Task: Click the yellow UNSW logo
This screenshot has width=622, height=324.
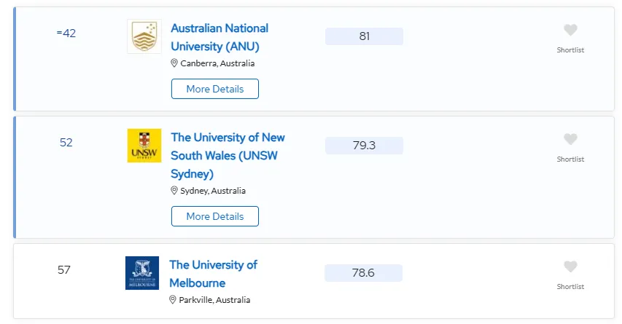Action: 144,146
